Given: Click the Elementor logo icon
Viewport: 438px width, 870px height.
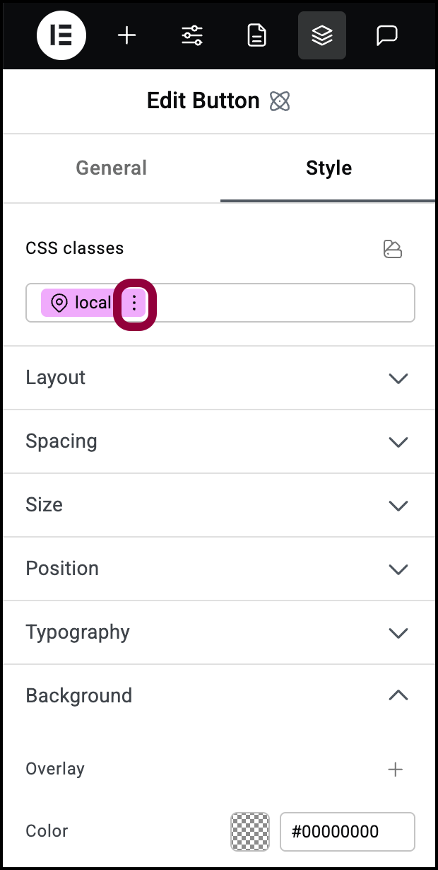Looking at the screenshot, I should click(61, 35).
